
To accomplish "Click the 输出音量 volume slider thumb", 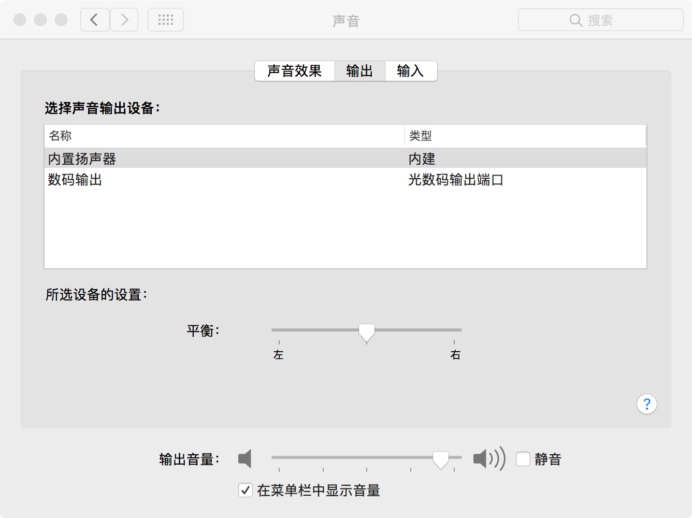I will pos(441,459).
